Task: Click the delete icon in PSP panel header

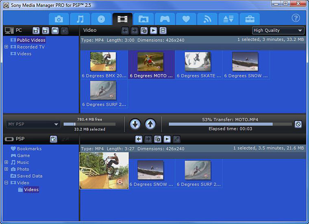Action: click(x=54, y=139)
